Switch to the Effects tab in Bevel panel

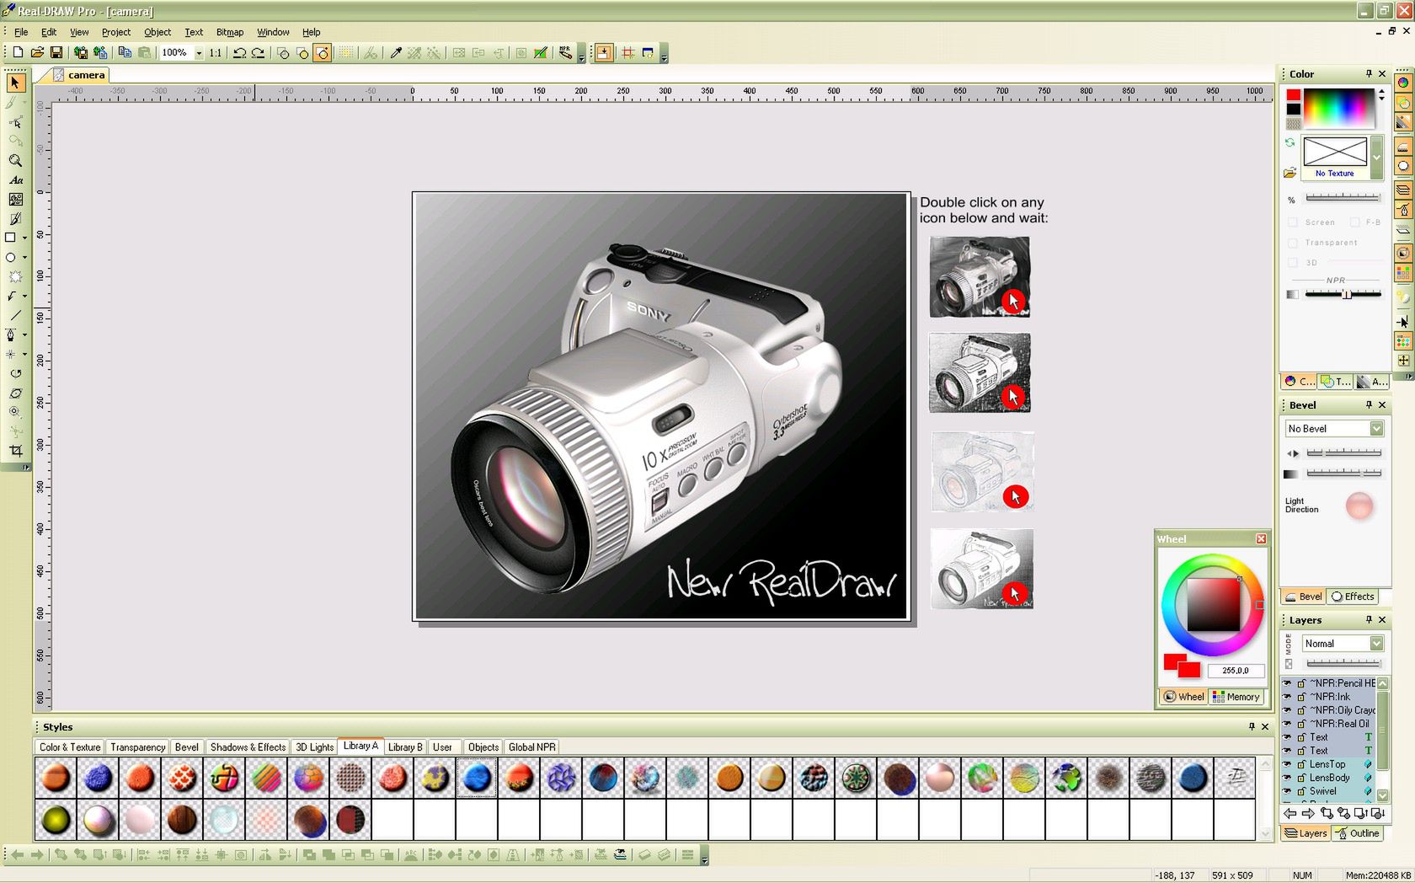point(1353,597)
